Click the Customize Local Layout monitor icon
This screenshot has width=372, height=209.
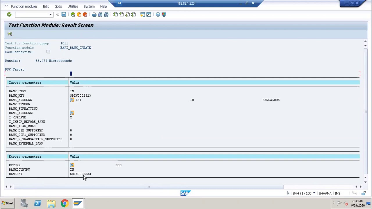164,15
